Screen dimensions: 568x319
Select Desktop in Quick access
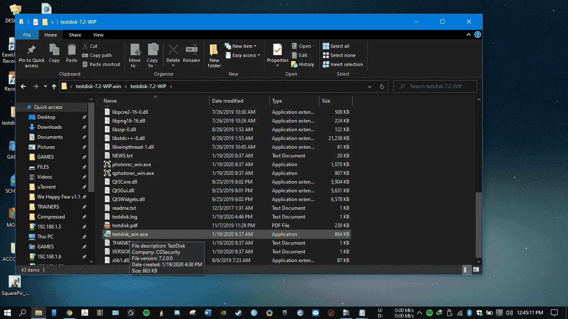[x=46, y=117]
